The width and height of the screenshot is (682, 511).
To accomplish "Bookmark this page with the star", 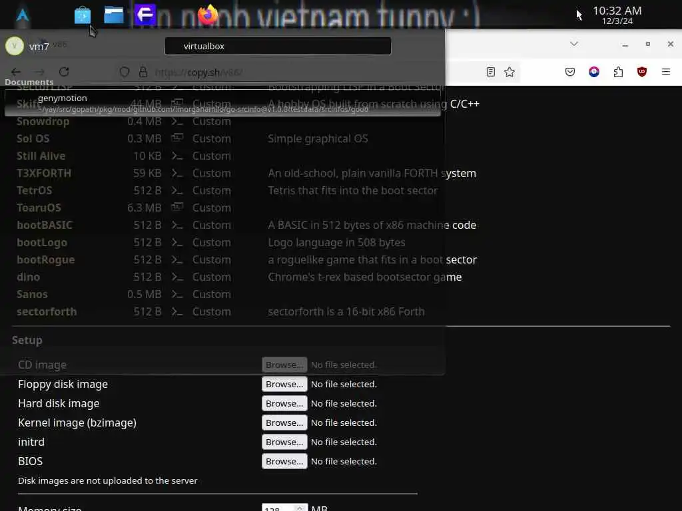I will click(510, 72).
